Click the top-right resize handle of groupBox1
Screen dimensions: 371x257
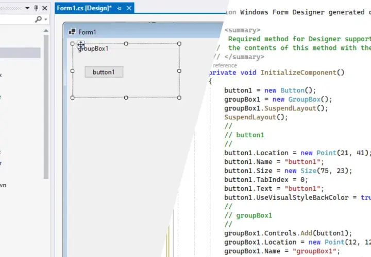pos(179,44)
